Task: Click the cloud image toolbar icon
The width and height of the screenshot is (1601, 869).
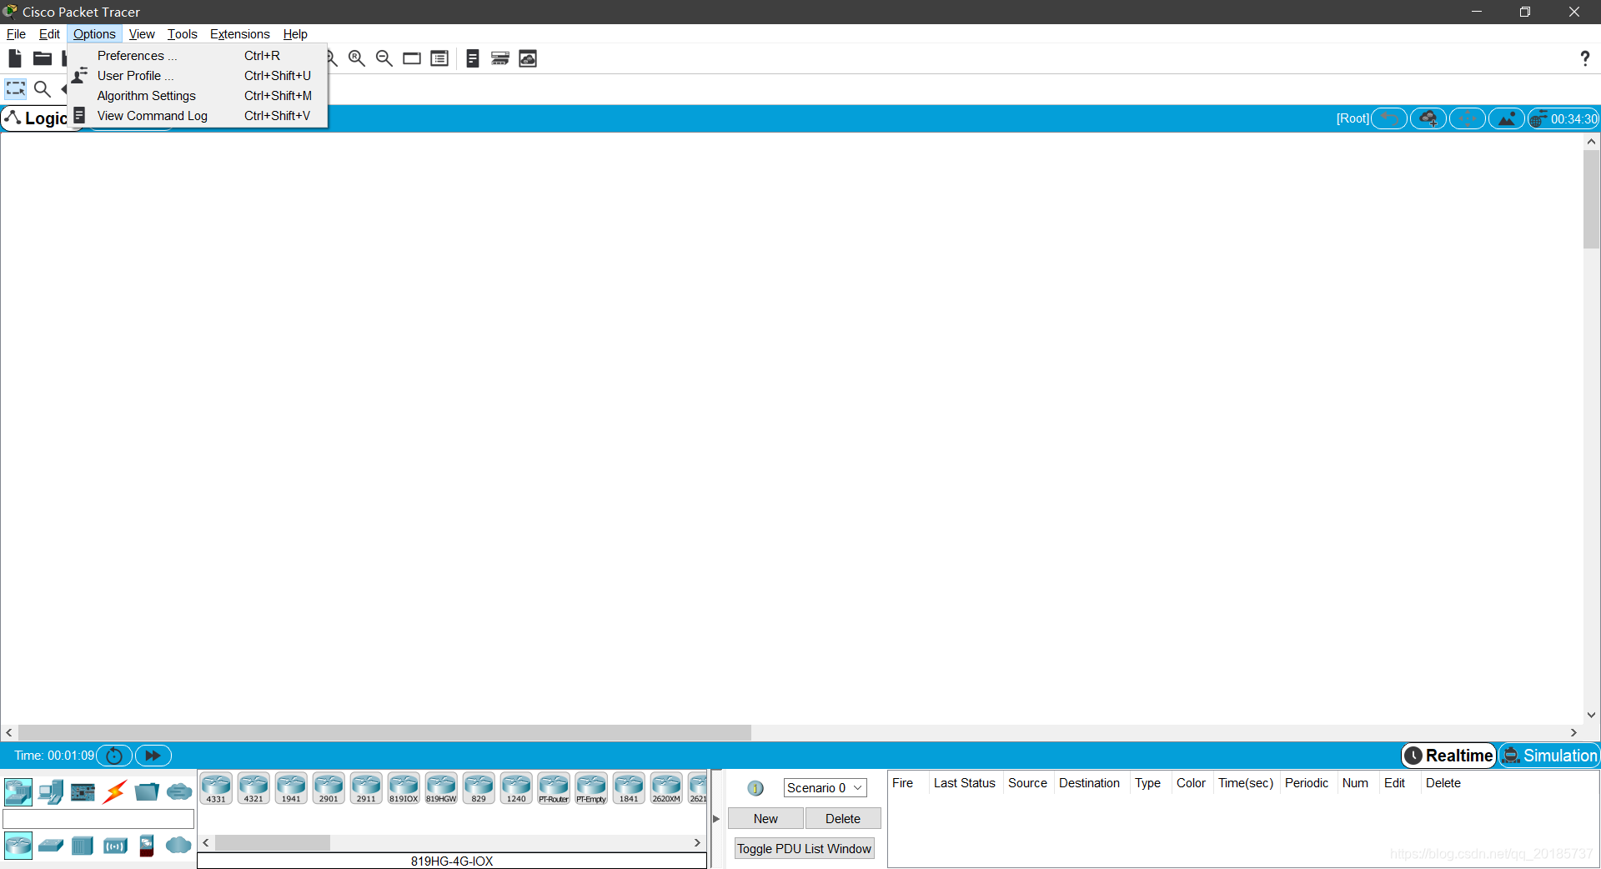Action: 528,58
